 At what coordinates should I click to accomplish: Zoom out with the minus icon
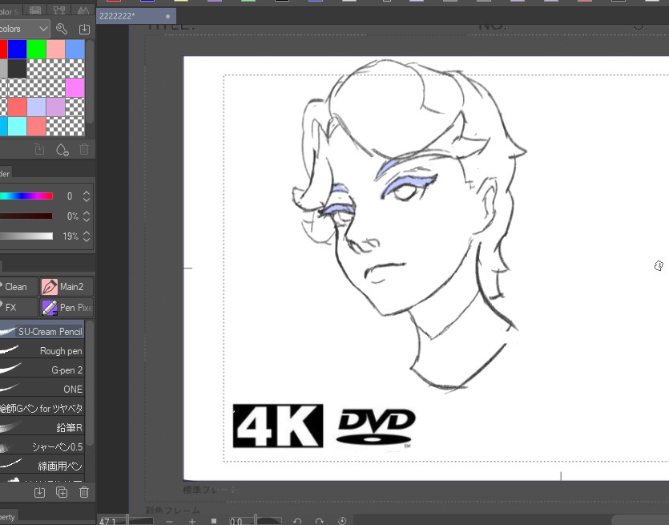[170, 521]
